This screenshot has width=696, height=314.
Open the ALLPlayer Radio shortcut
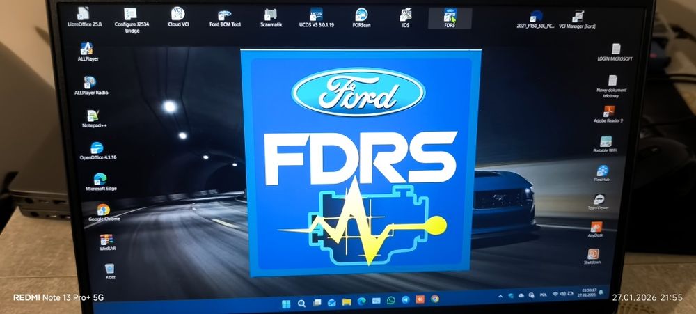pos(90,85)
